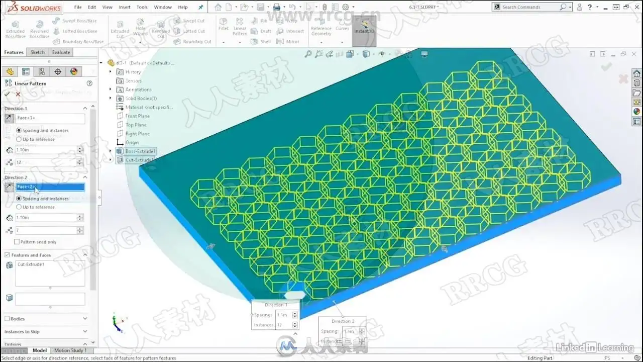The image size is (643, 362).
Task: Pick the Lofted Boss/Base tool
Action: (75, 31)
